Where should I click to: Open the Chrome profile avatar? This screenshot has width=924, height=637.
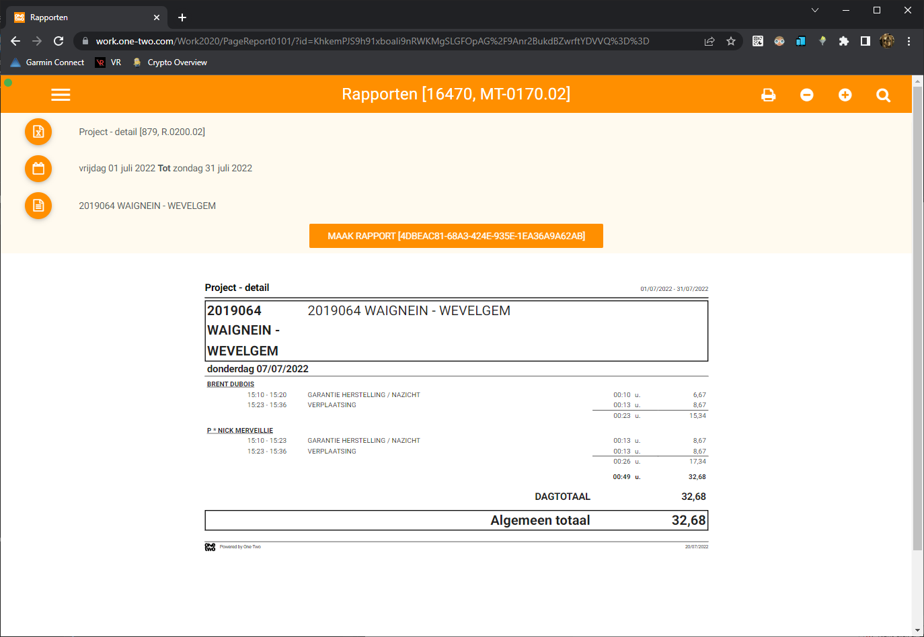(x=887, y=41)
